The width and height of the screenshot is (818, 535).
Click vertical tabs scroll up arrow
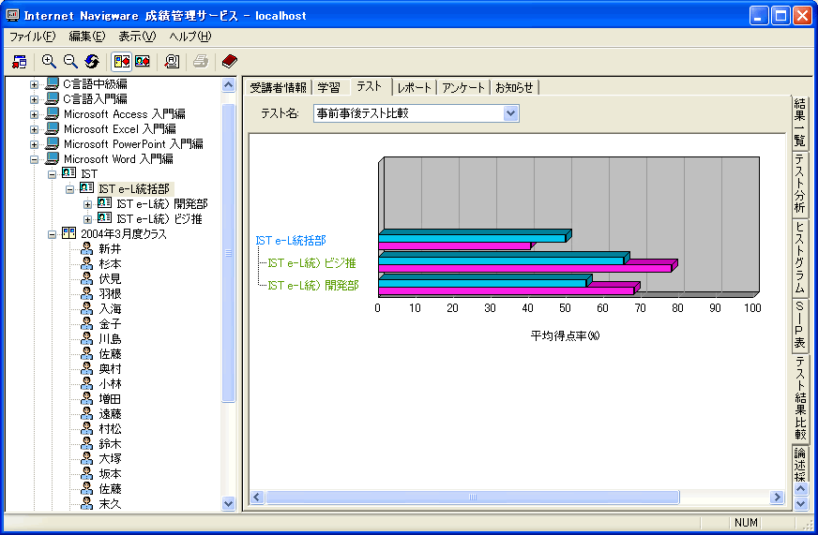tap(801, 489)
